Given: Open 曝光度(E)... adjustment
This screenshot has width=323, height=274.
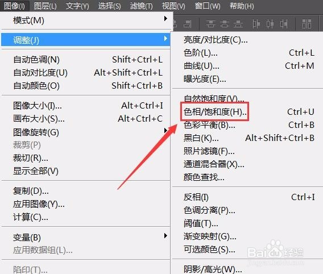Looking at the screenshot, I should point(247,79).
